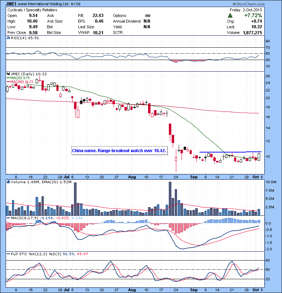282x293 pixels.
Task: Click the Last Size label
Action: click(x=86, y=27)
